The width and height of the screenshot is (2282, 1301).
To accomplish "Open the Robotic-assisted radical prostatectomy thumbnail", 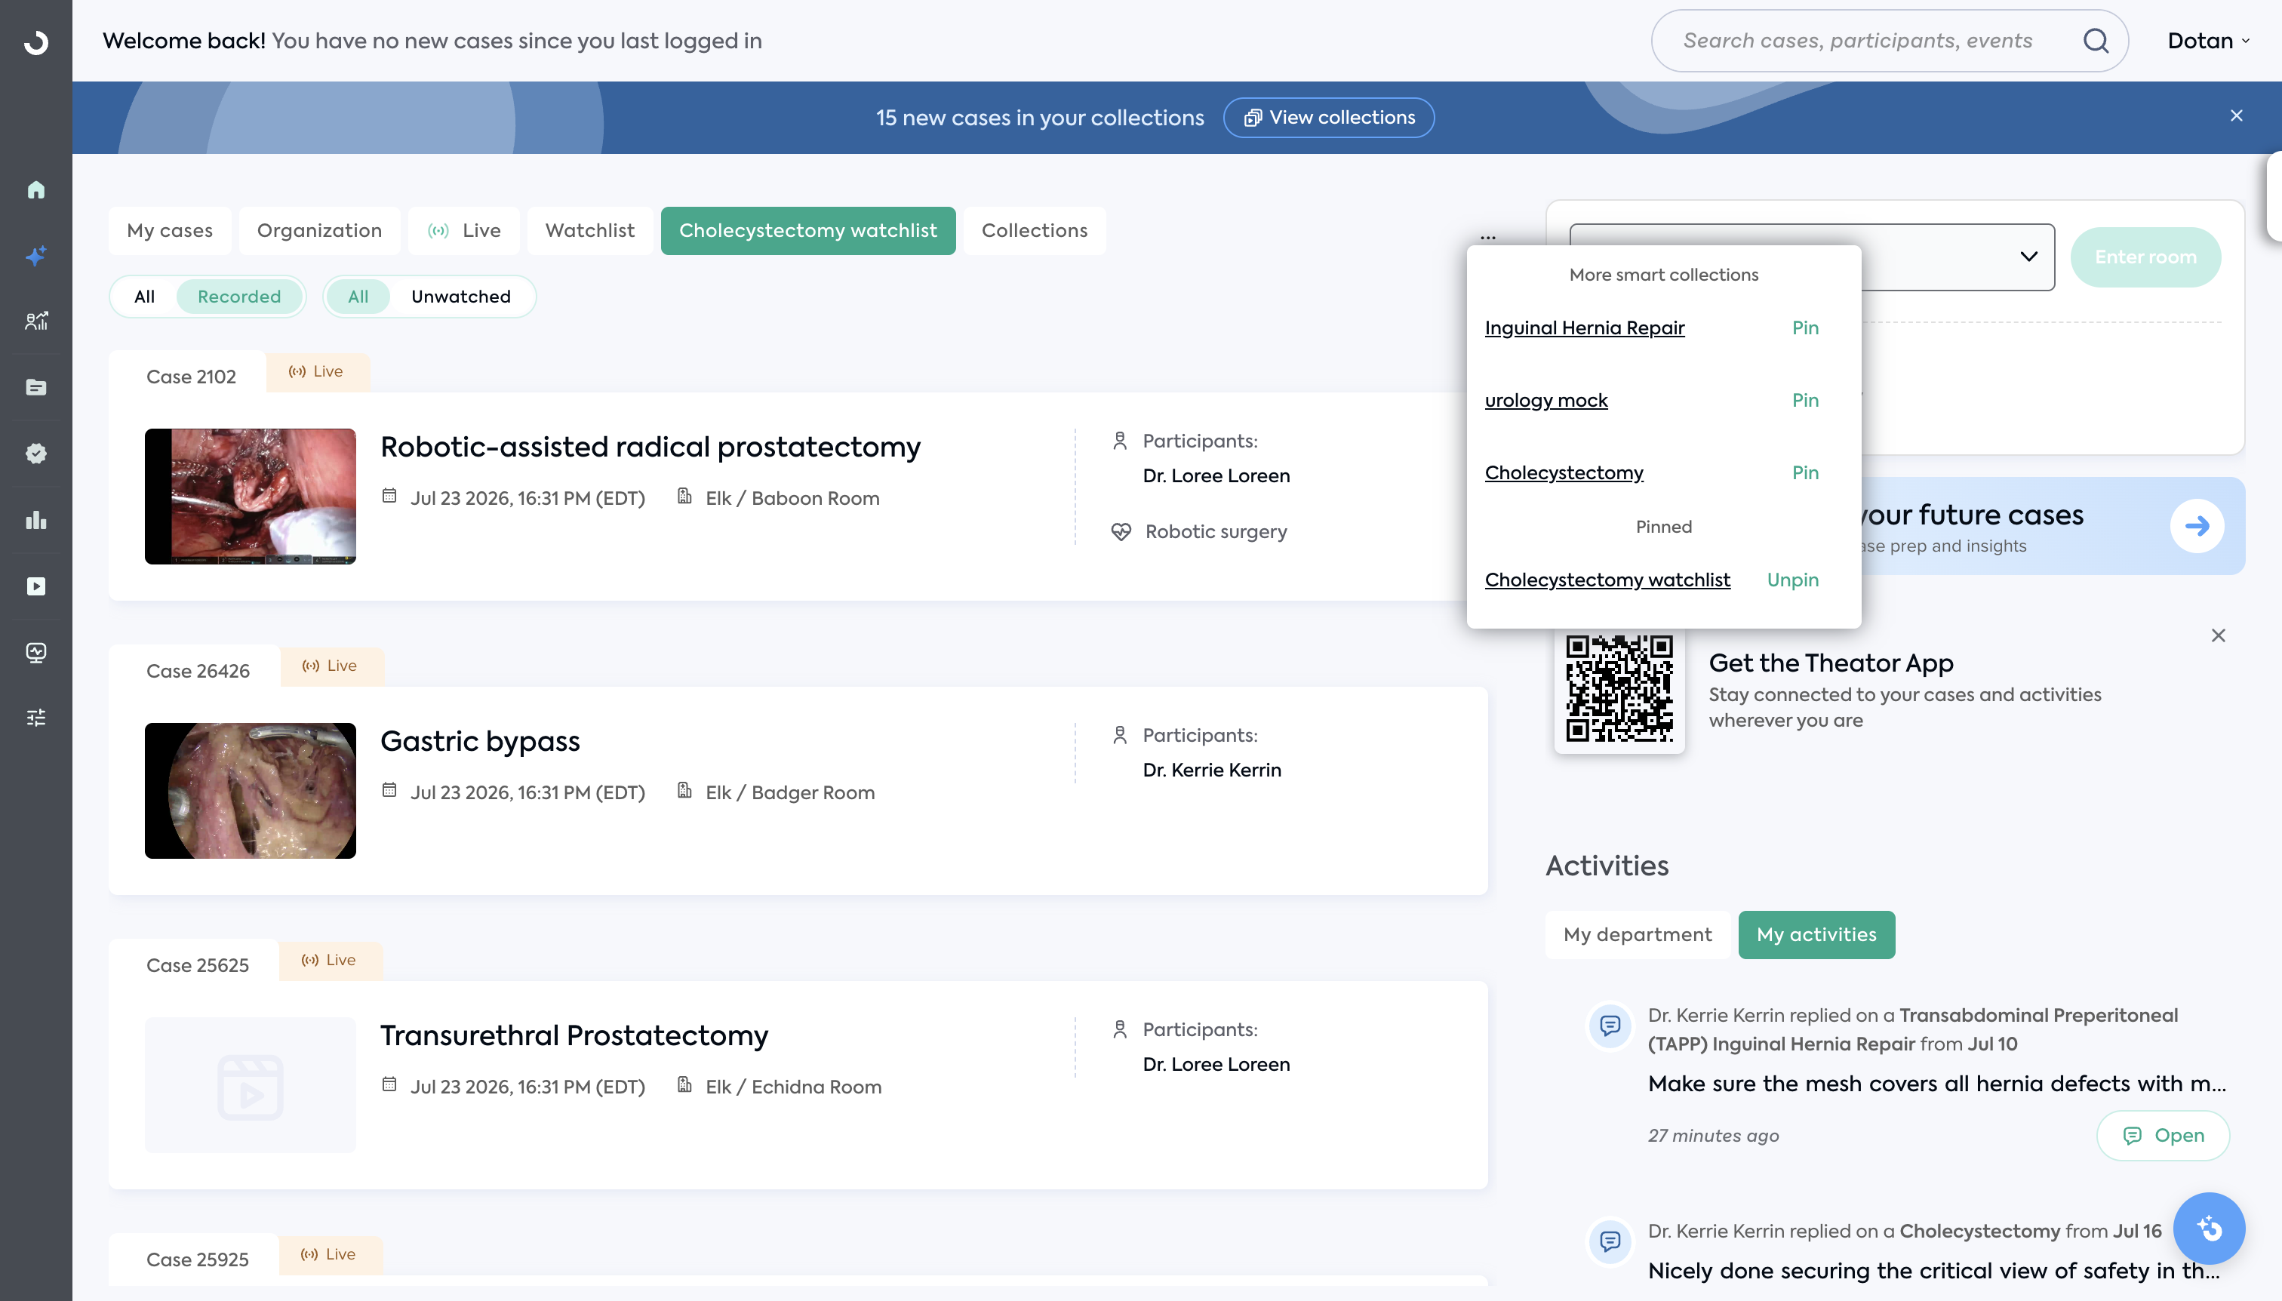I will [251, 497].
